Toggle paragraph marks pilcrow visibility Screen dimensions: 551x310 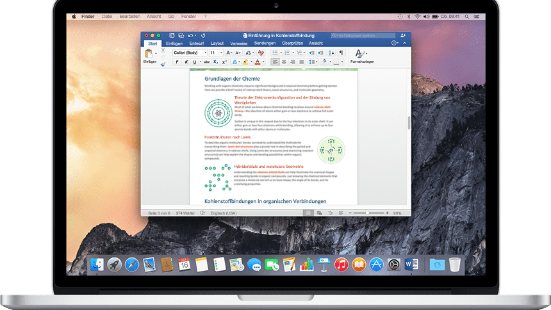coord(341,53)
